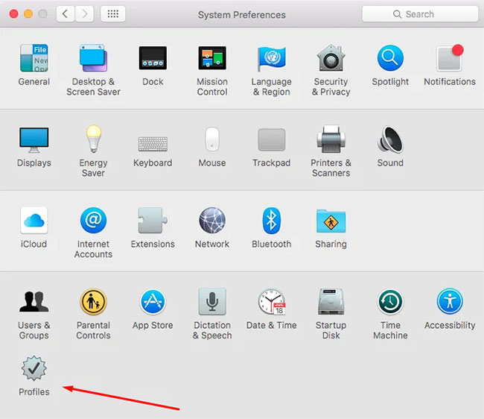Go back with the left chevron button

coord(66,14)
